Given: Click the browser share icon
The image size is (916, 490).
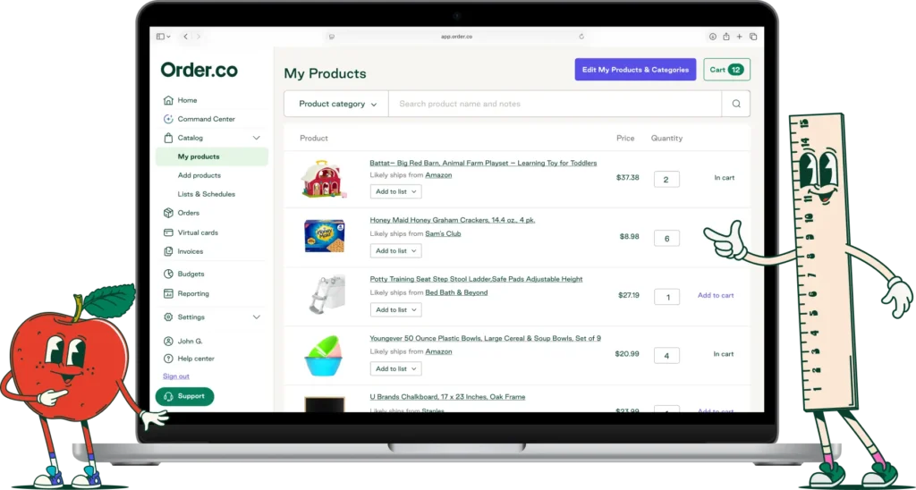Looking at the screenshot, I should (x=725, y=36).
